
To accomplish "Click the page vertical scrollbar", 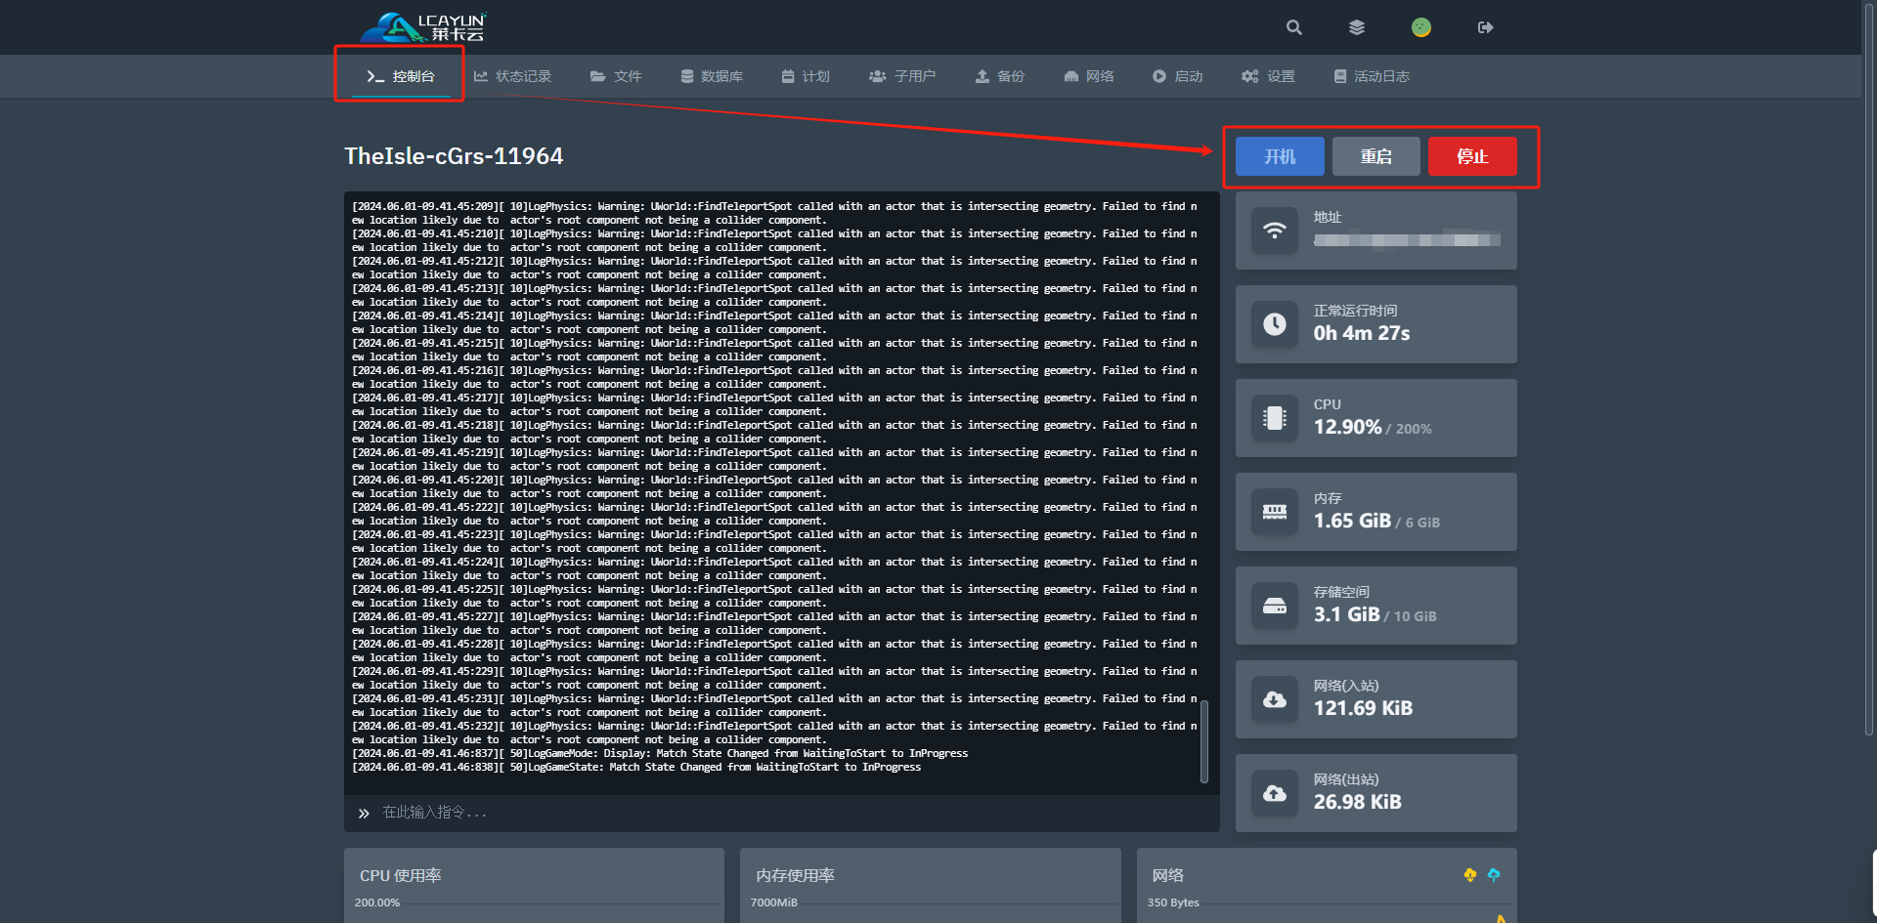I will click(1869, 371).
